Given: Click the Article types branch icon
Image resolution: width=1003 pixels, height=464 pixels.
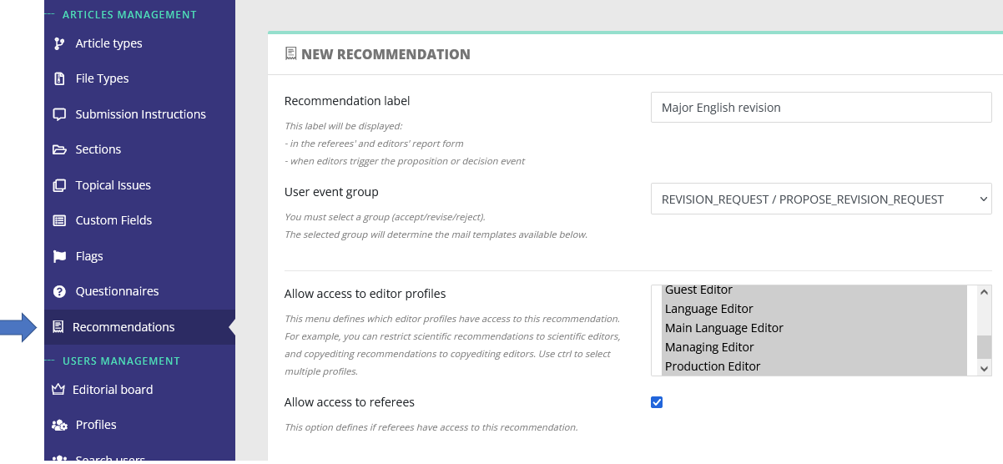Looking at the screenshot, I should point(58,43).
